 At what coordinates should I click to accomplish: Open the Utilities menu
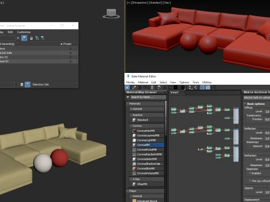click(207, 82)
